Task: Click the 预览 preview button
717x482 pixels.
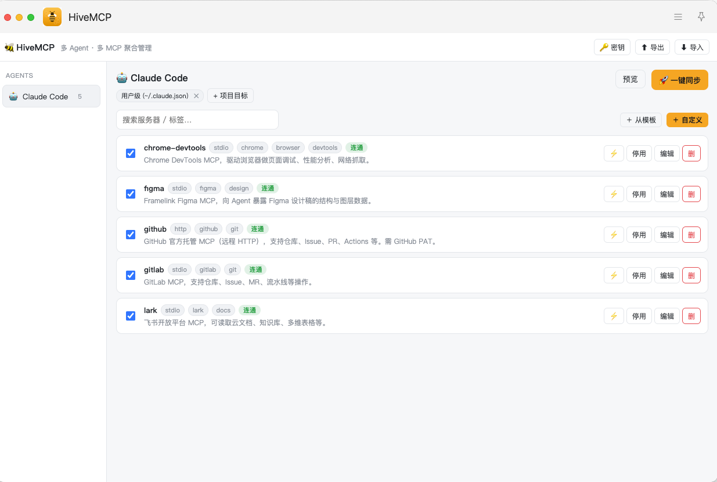Action: pos(630,80)
